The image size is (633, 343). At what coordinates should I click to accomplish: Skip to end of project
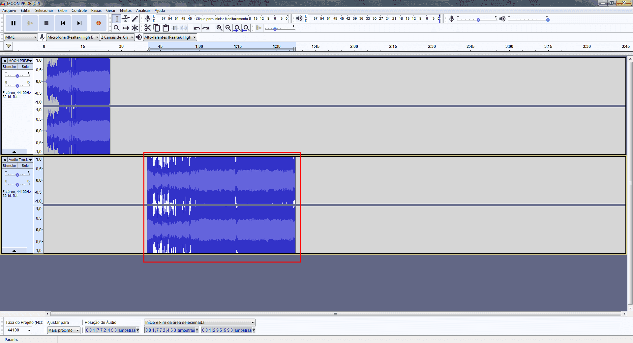point(79,23)
